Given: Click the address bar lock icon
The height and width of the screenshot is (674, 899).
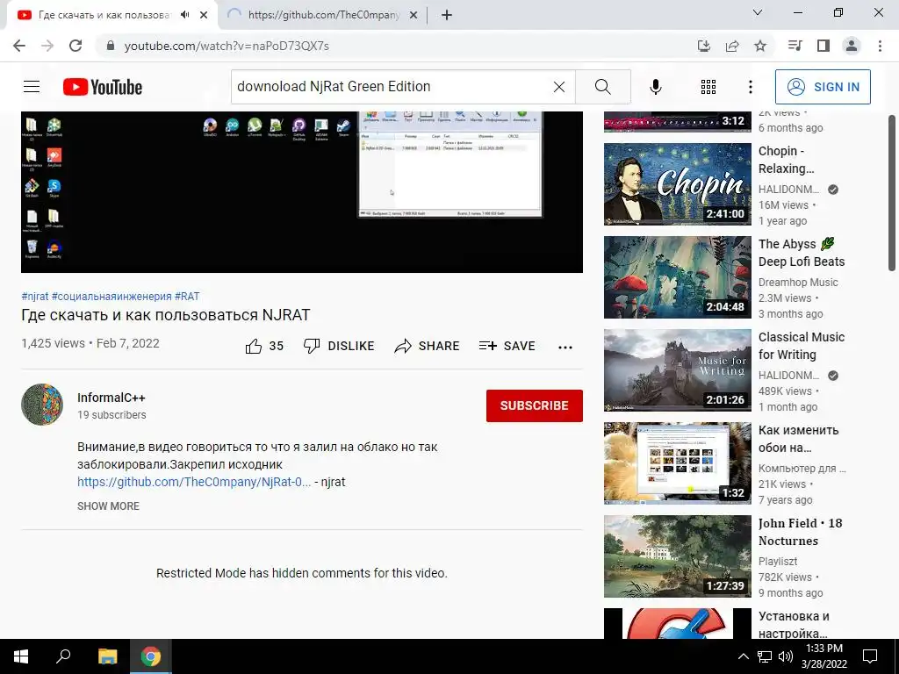Looking at the screenshot, I should point(111,46).
